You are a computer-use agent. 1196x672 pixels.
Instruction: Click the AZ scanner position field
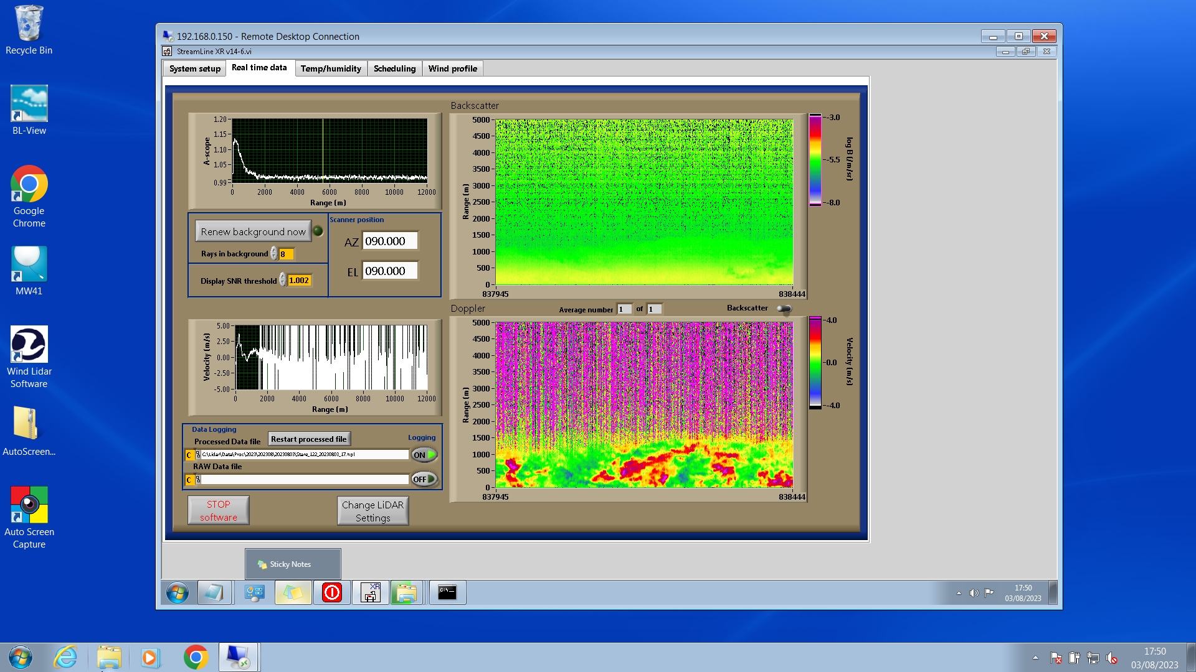(389, 241)
